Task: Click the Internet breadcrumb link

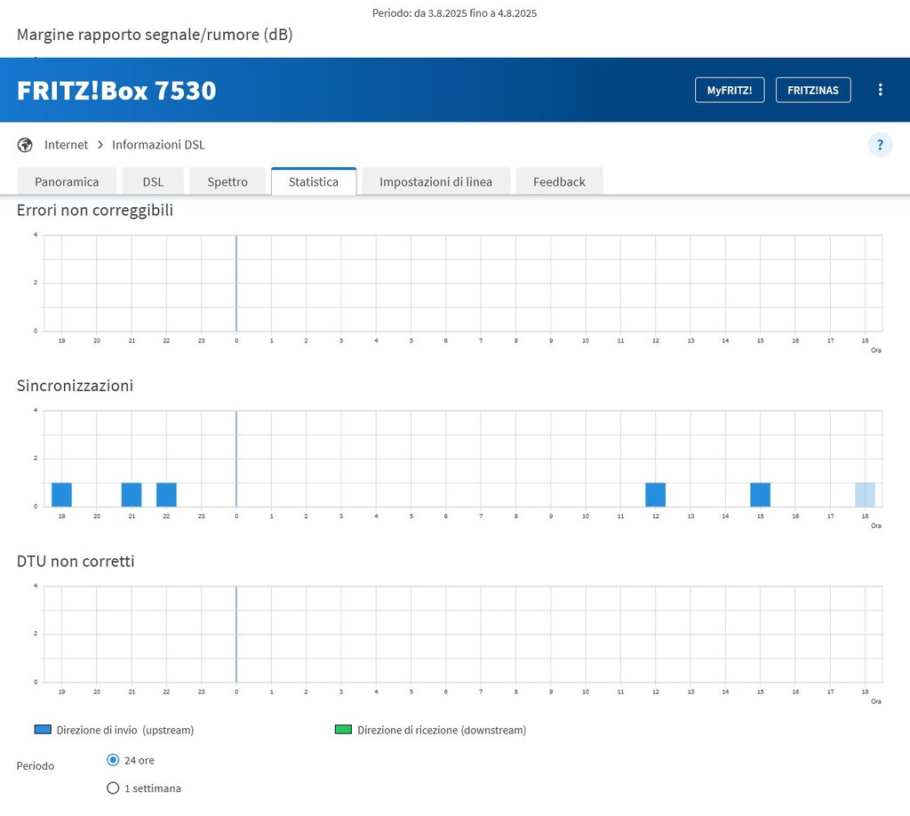Action: click(67, 145)
